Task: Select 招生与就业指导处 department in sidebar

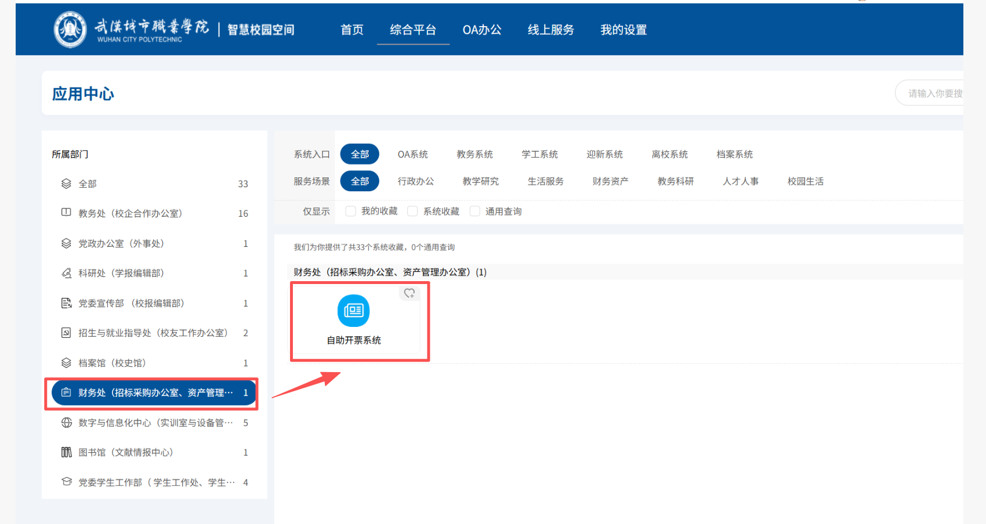Action: pyautogui.click(x=153, y=333)
